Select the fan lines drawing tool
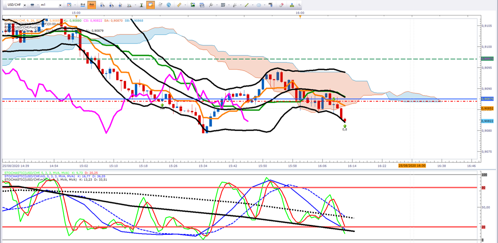Screen dimensions: 498x243 point(235,5)
